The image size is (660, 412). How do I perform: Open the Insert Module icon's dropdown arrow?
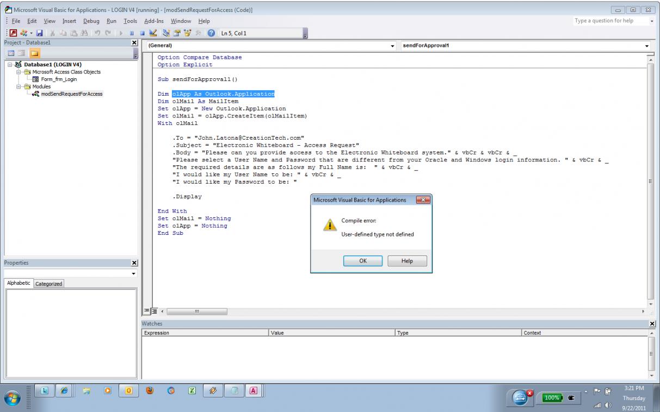31,33
